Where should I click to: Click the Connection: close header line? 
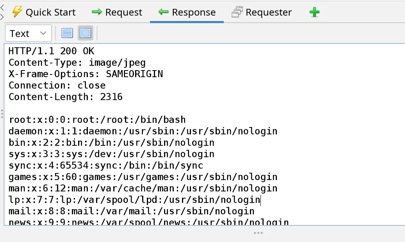[57, 86]
